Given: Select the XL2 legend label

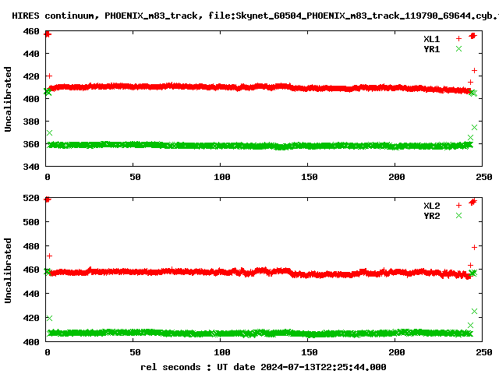Looking at the screenshot, I should [x=431, y=206].
